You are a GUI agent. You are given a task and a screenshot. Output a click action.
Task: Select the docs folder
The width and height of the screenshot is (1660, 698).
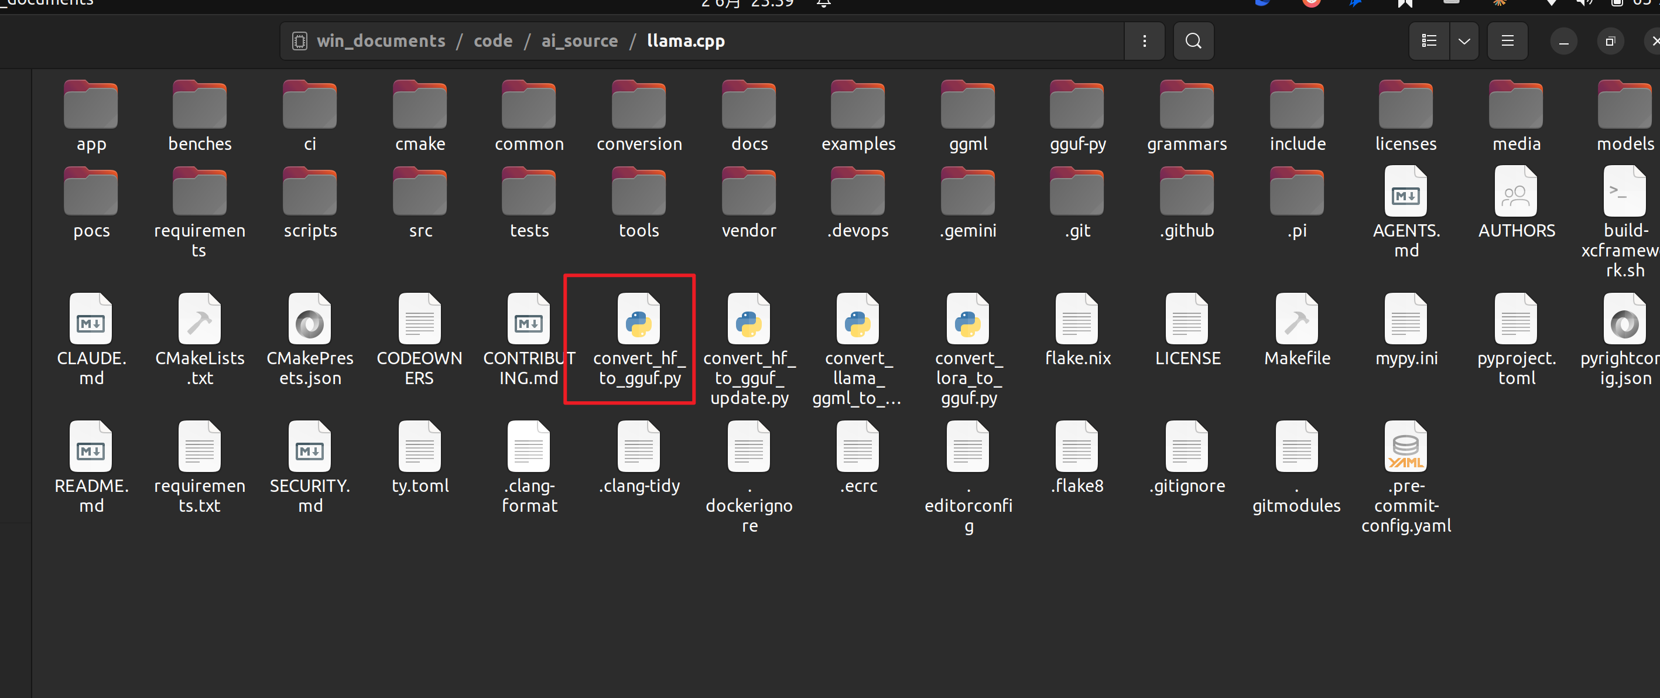tap(749, 117)
